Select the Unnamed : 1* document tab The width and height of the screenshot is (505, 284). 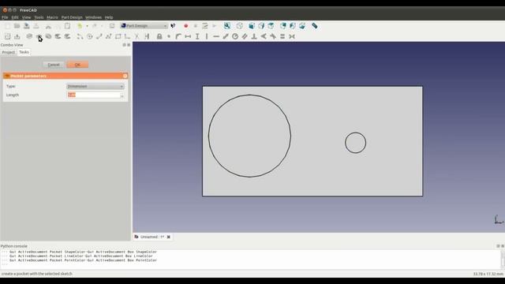point(152,237)
